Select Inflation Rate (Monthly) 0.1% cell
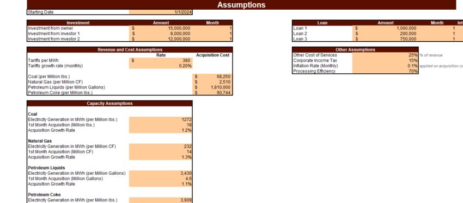 pos(385,66)
